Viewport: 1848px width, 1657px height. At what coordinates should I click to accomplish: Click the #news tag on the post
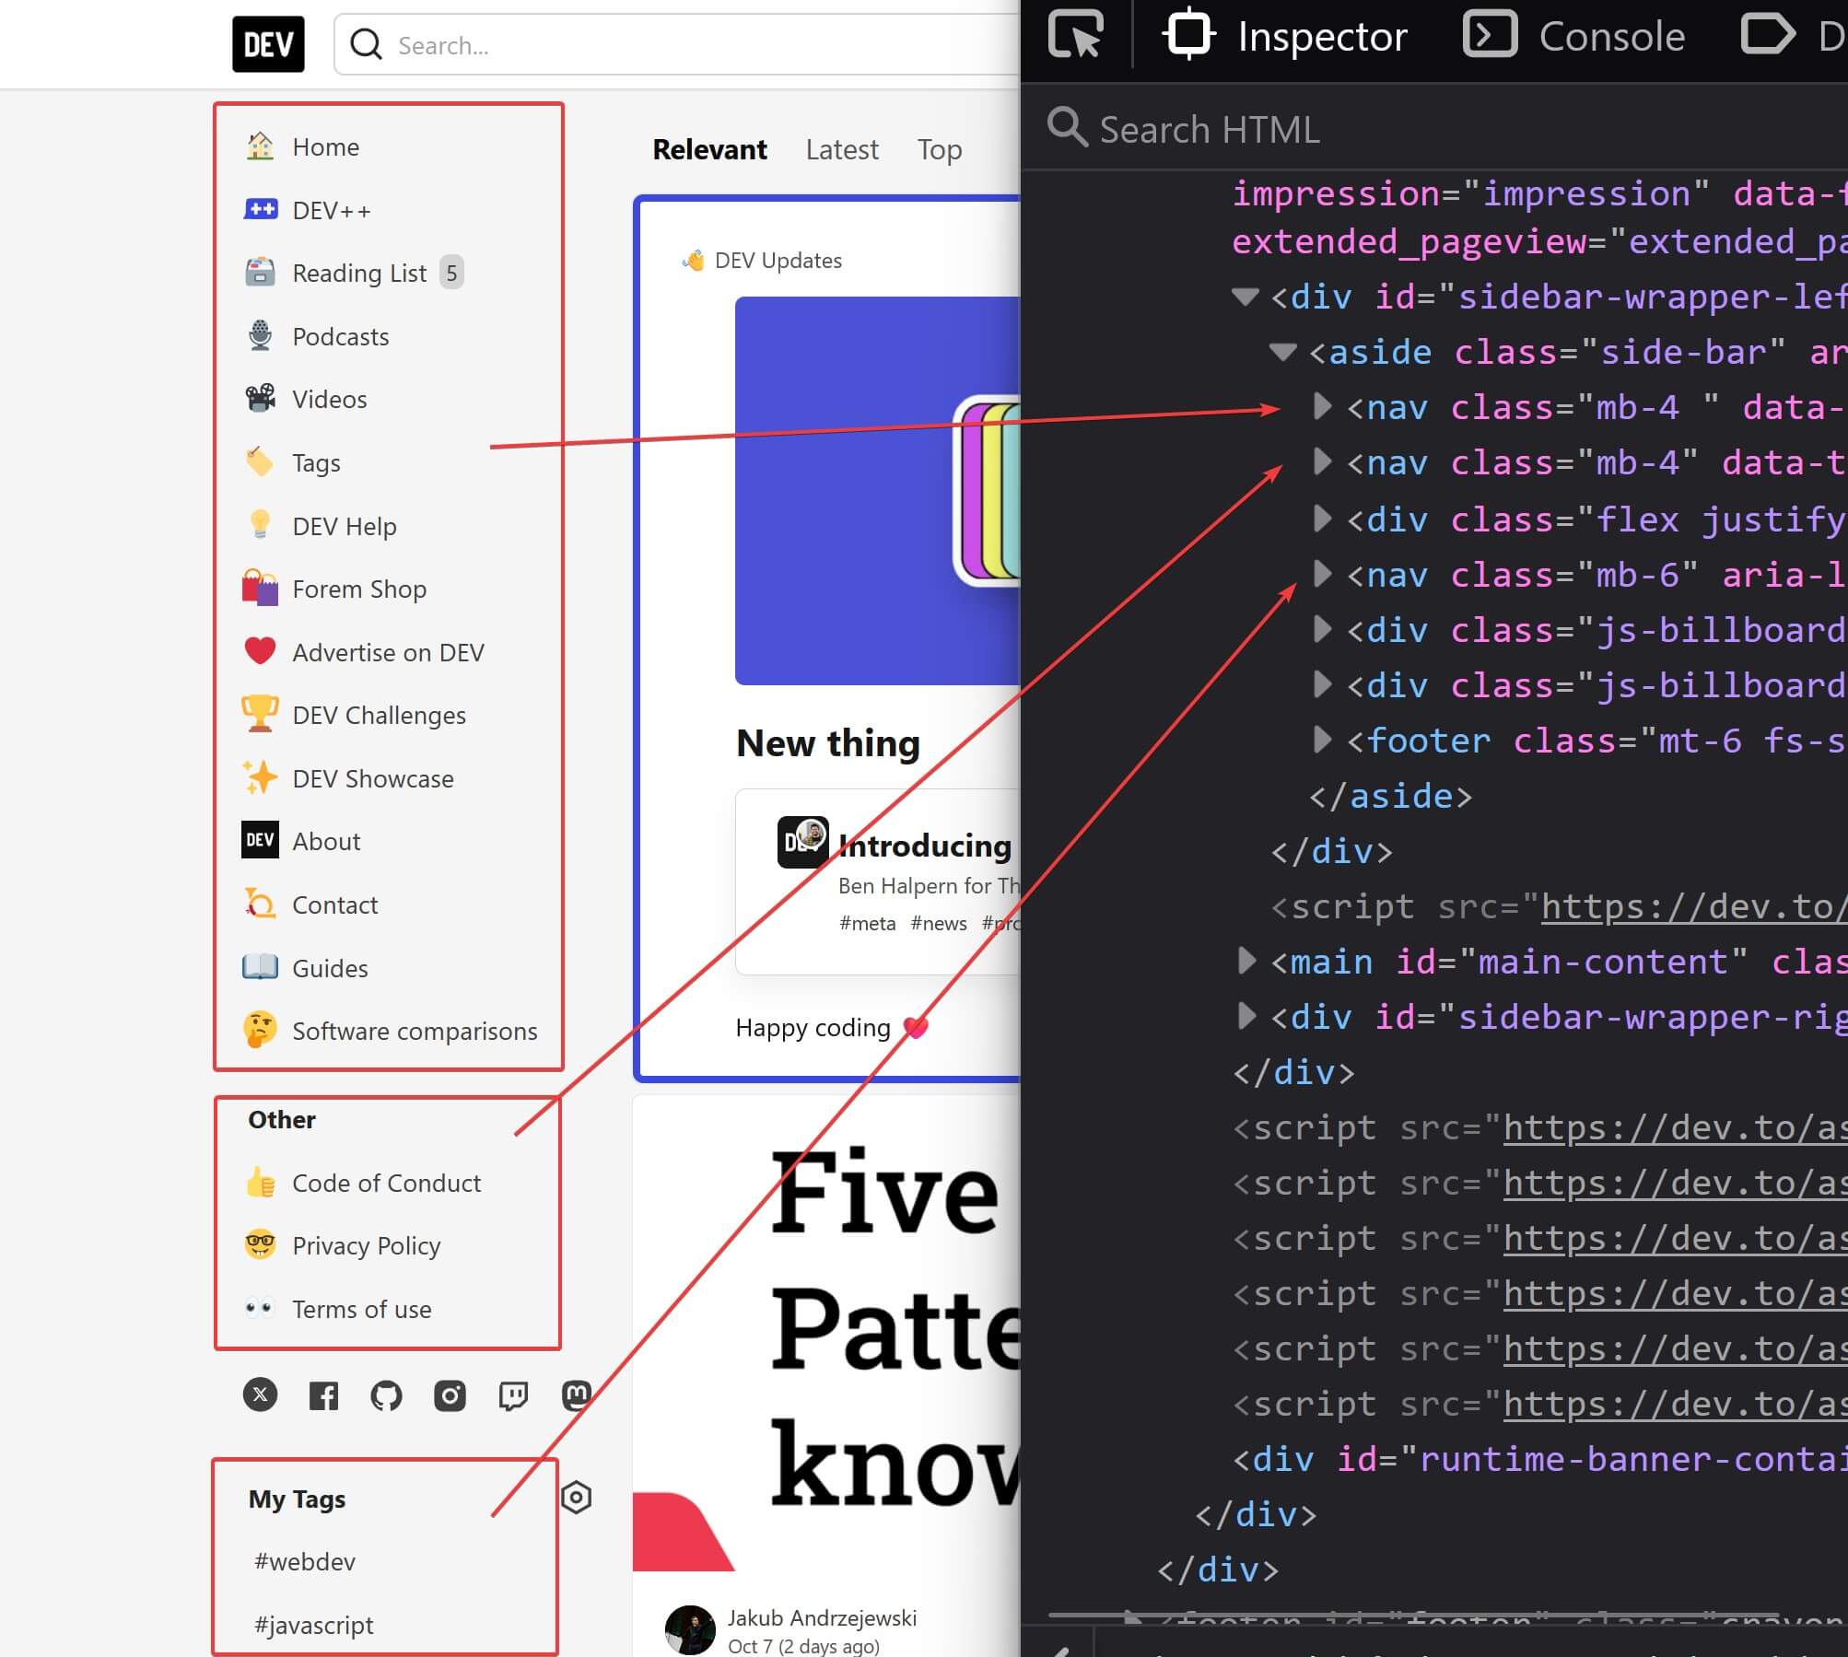[939, 923]
